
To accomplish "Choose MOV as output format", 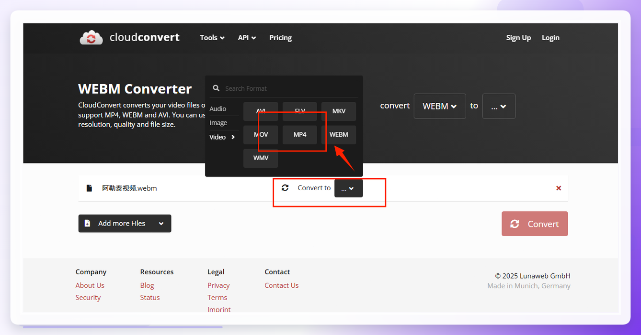I will coord(261,135).
